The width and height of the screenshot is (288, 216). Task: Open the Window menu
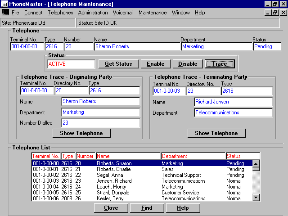point(181,13)
